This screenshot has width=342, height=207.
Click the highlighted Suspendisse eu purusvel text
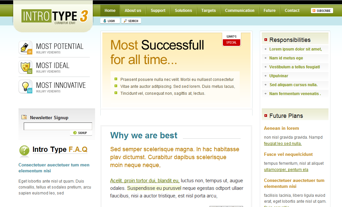coord(154,188)
